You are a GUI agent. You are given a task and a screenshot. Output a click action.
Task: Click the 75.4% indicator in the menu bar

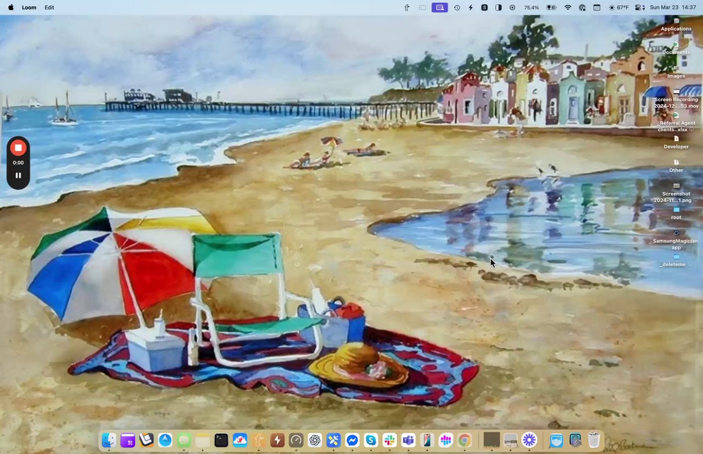click(532, 8)
